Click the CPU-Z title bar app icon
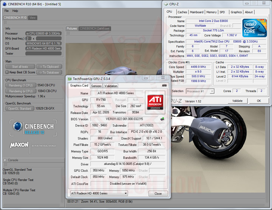The width and height of the screenshot is (272, 210). click(166, 4)
